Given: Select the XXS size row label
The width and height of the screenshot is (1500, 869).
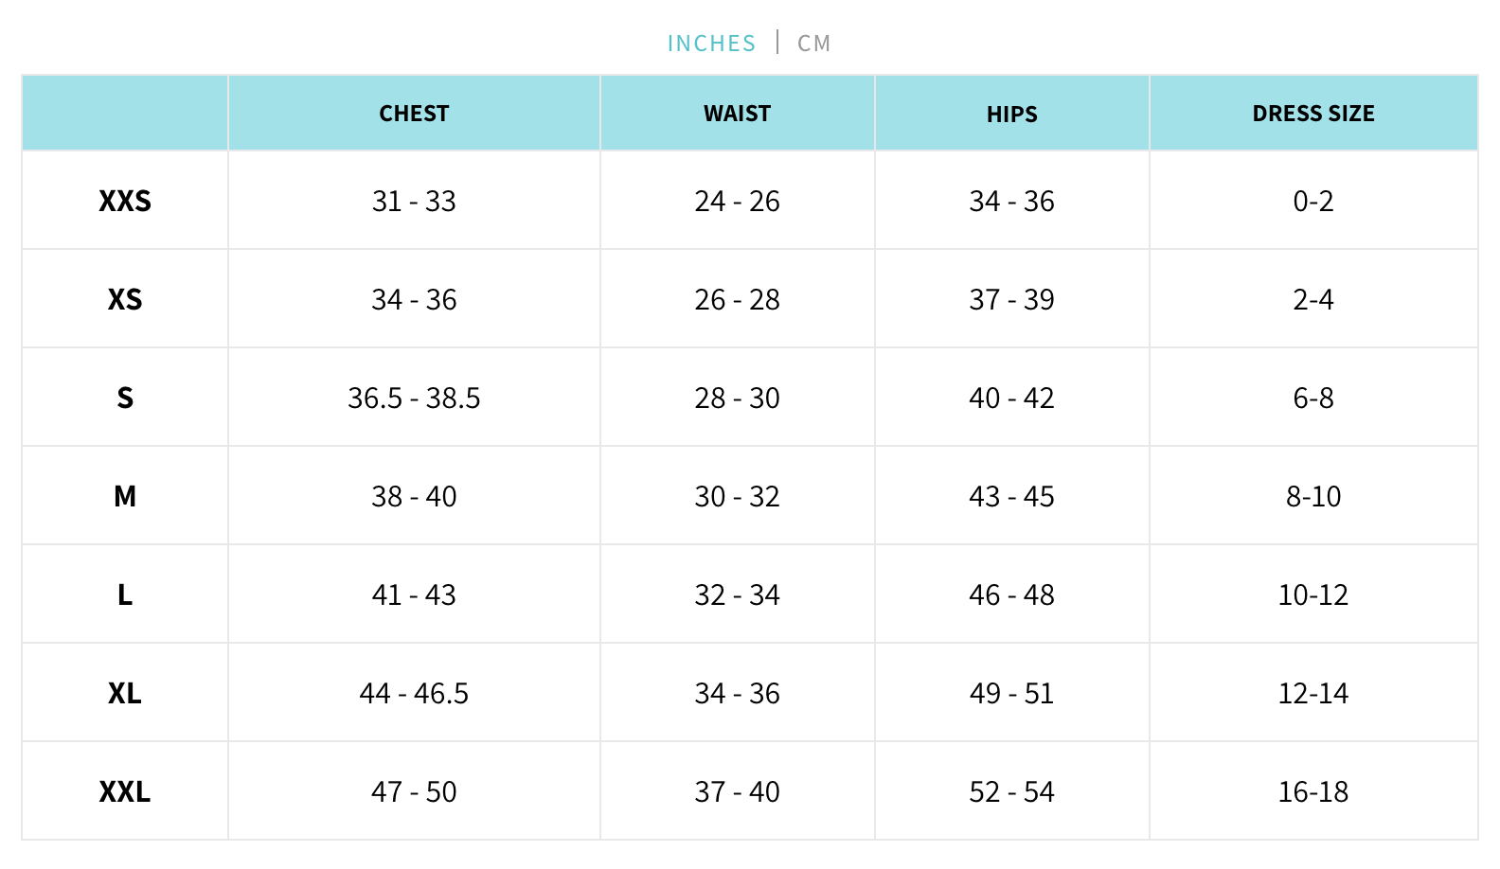Looking at the screenshot, I should pyautogui.click(x=125, y=201).
